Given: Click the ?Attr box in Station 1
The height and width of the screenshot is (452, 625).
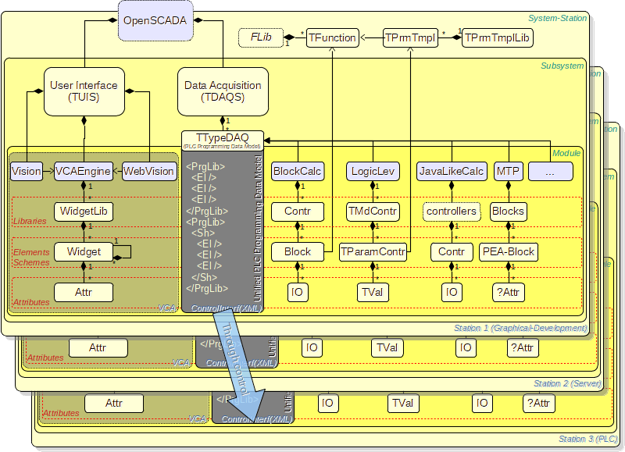Looking at the screenshot, I should tap(509, 292).
